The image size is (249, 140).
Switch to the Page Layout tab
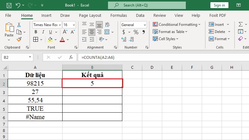90,15
